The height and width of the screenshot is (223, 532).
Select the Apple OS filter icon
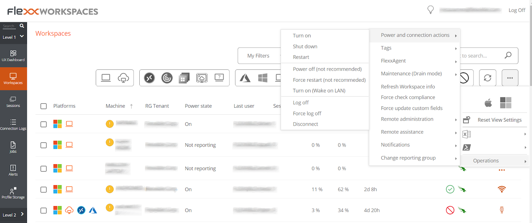(488, 103)
